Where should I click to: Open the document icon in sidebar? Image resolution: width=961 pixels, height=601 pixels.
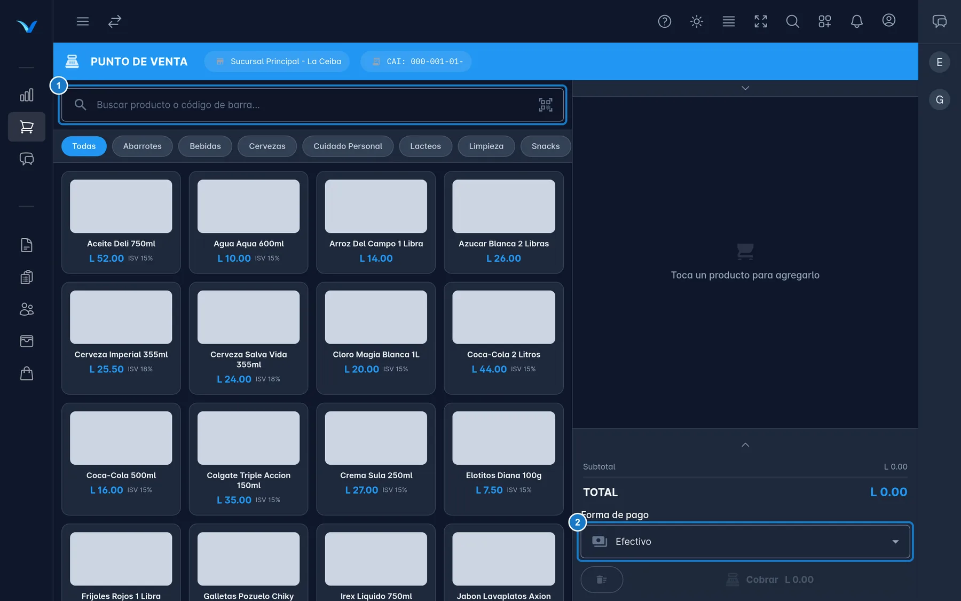tap(27, 245)
